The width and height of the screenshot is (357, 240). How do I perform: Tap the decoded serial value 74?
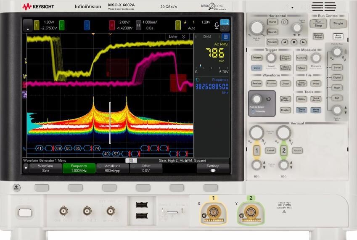(x=97, y=148)
